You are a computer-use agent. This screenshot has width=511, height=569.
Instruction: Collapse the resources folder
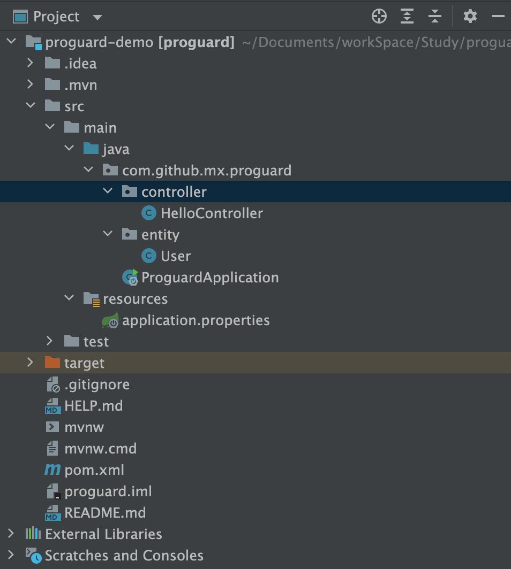[69, 297]
